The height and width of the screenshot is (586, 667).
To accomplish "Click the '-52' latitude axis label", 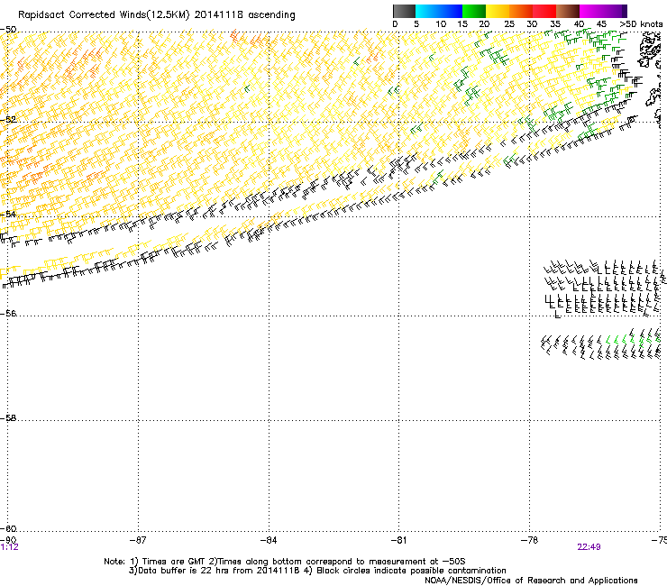I will click(8, 120).
